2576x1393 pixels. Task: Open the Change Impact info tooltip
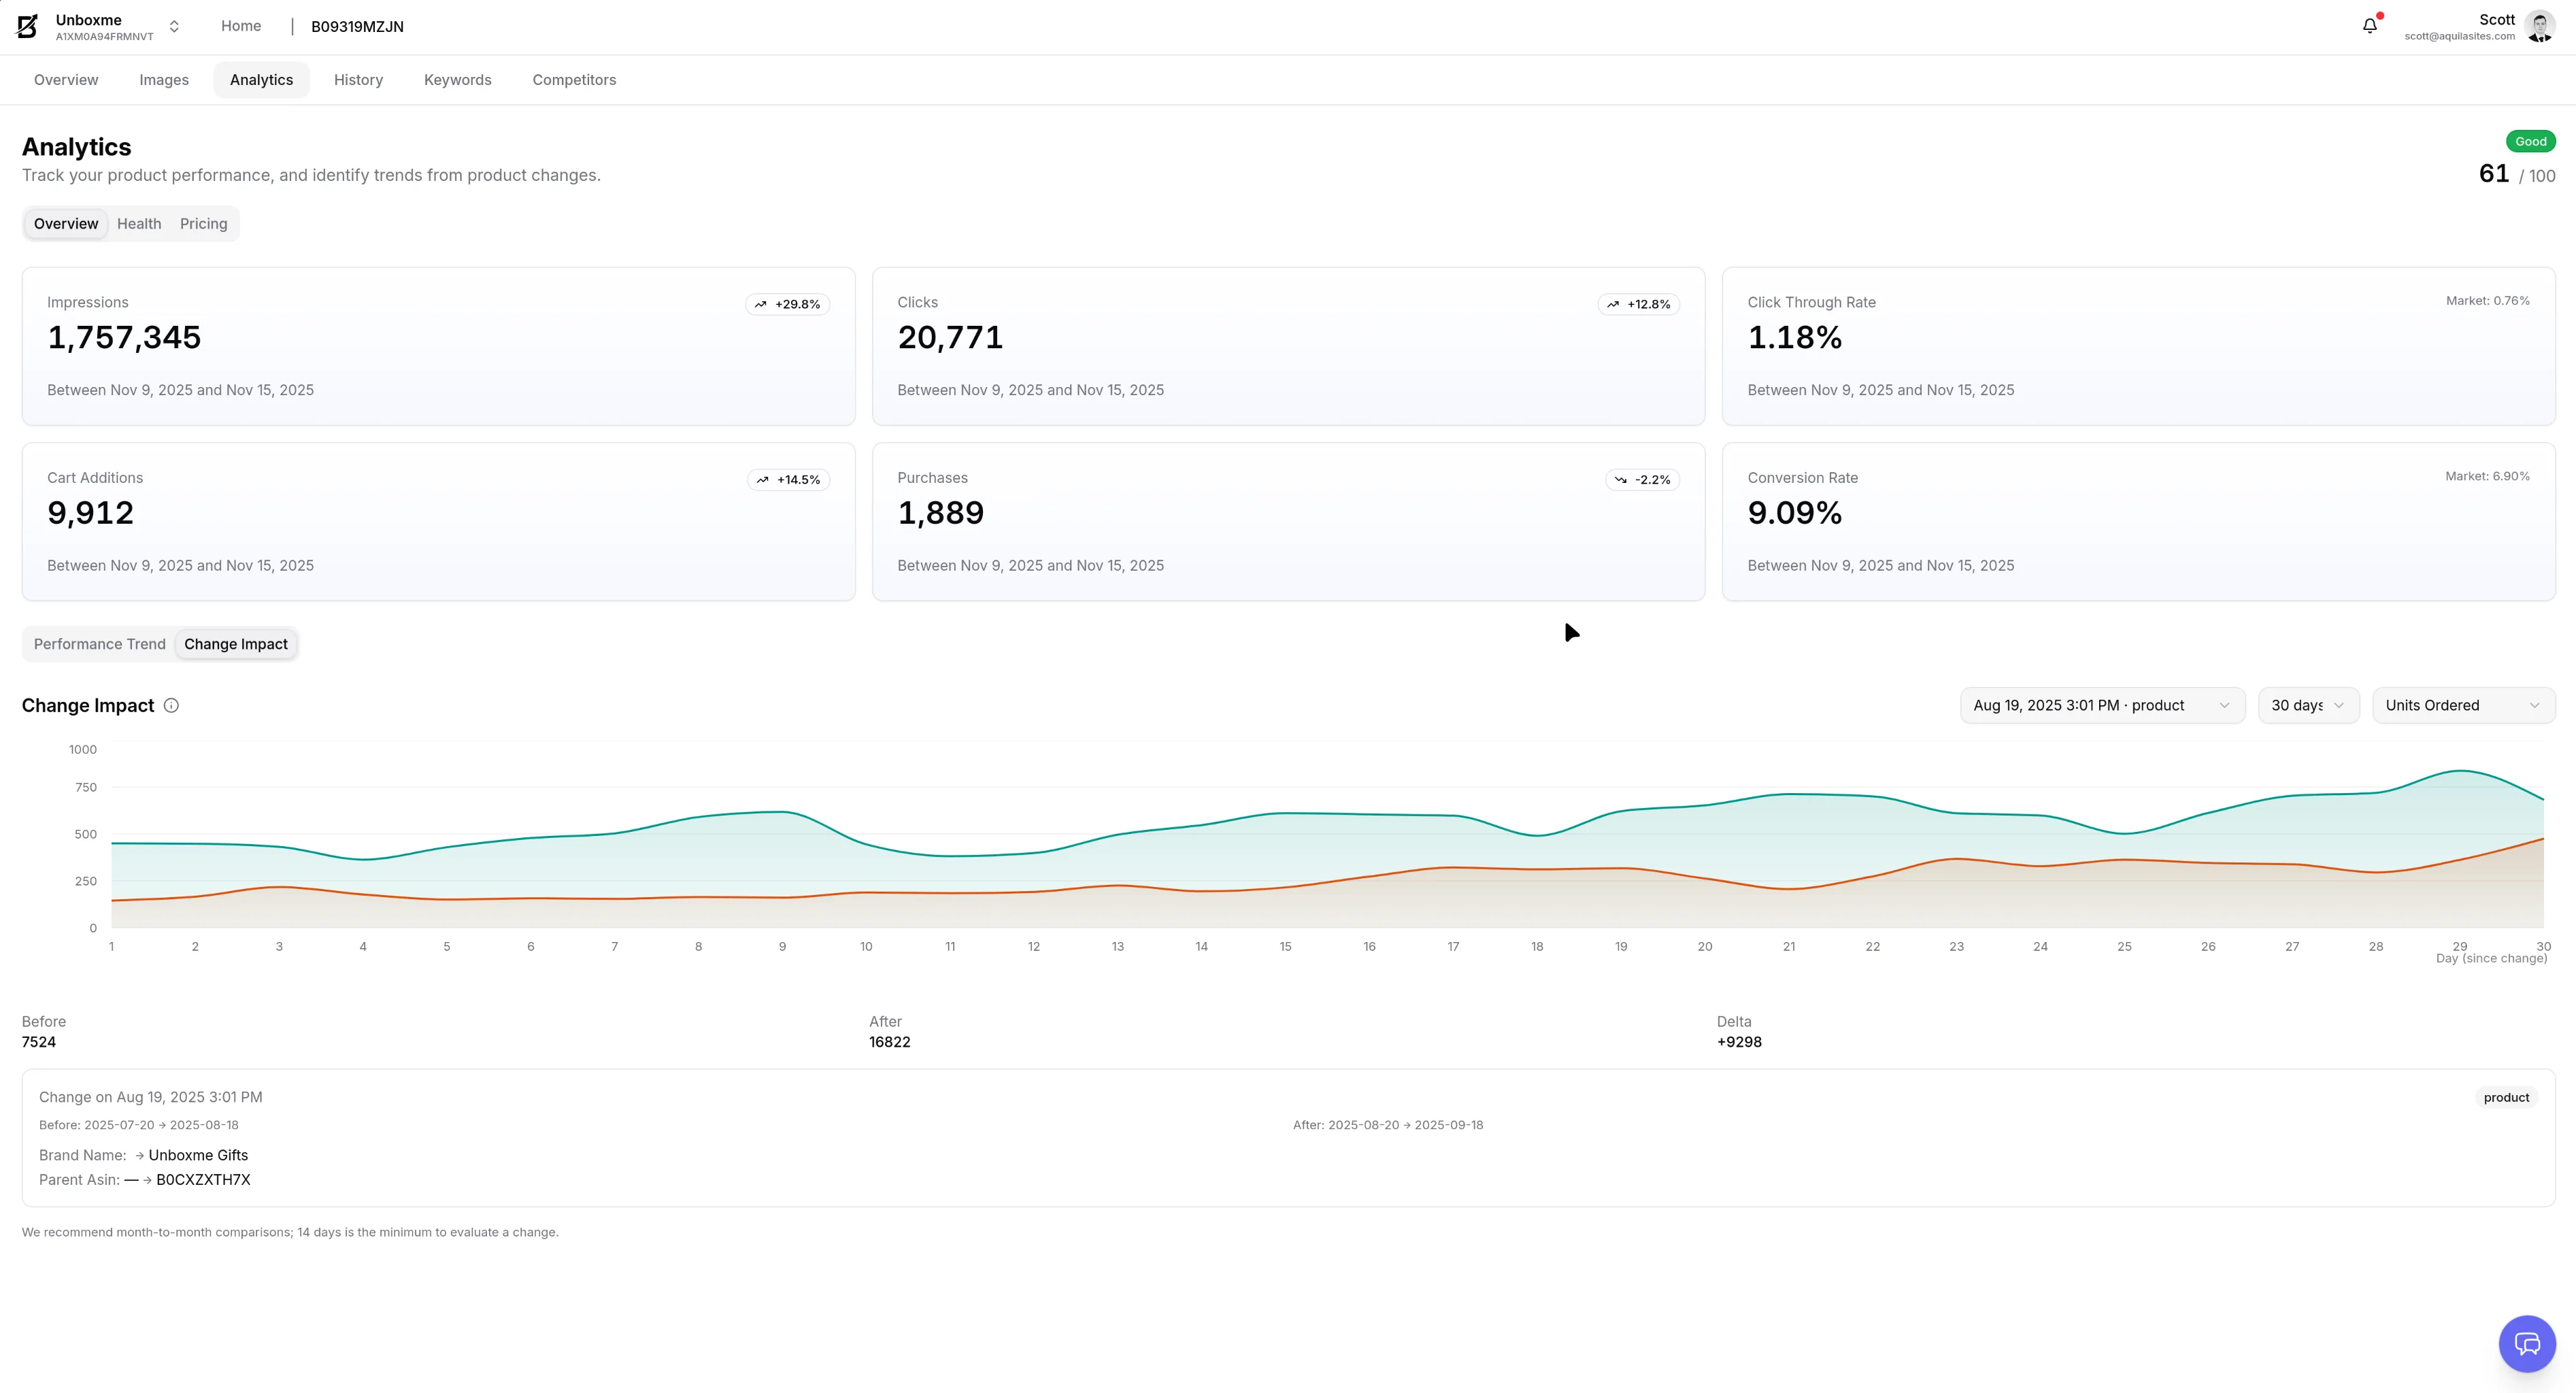(170, 705)
